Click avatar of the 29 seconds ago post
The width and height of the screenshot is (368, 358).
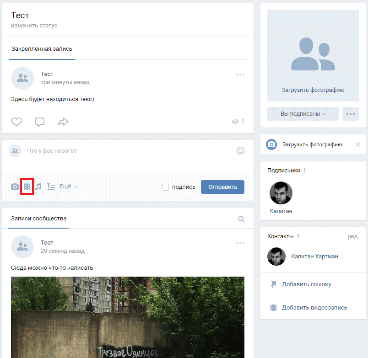pos(22,247)
